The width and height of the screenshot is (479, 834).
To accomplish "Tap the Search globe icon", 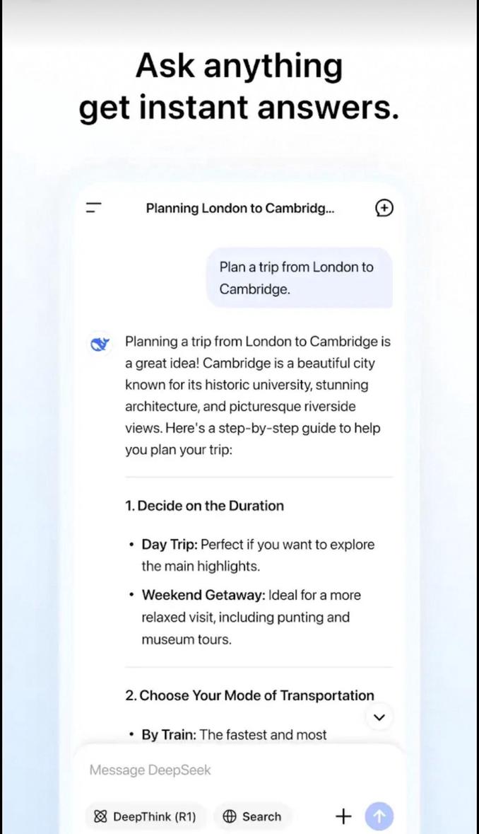I will 230,816.
